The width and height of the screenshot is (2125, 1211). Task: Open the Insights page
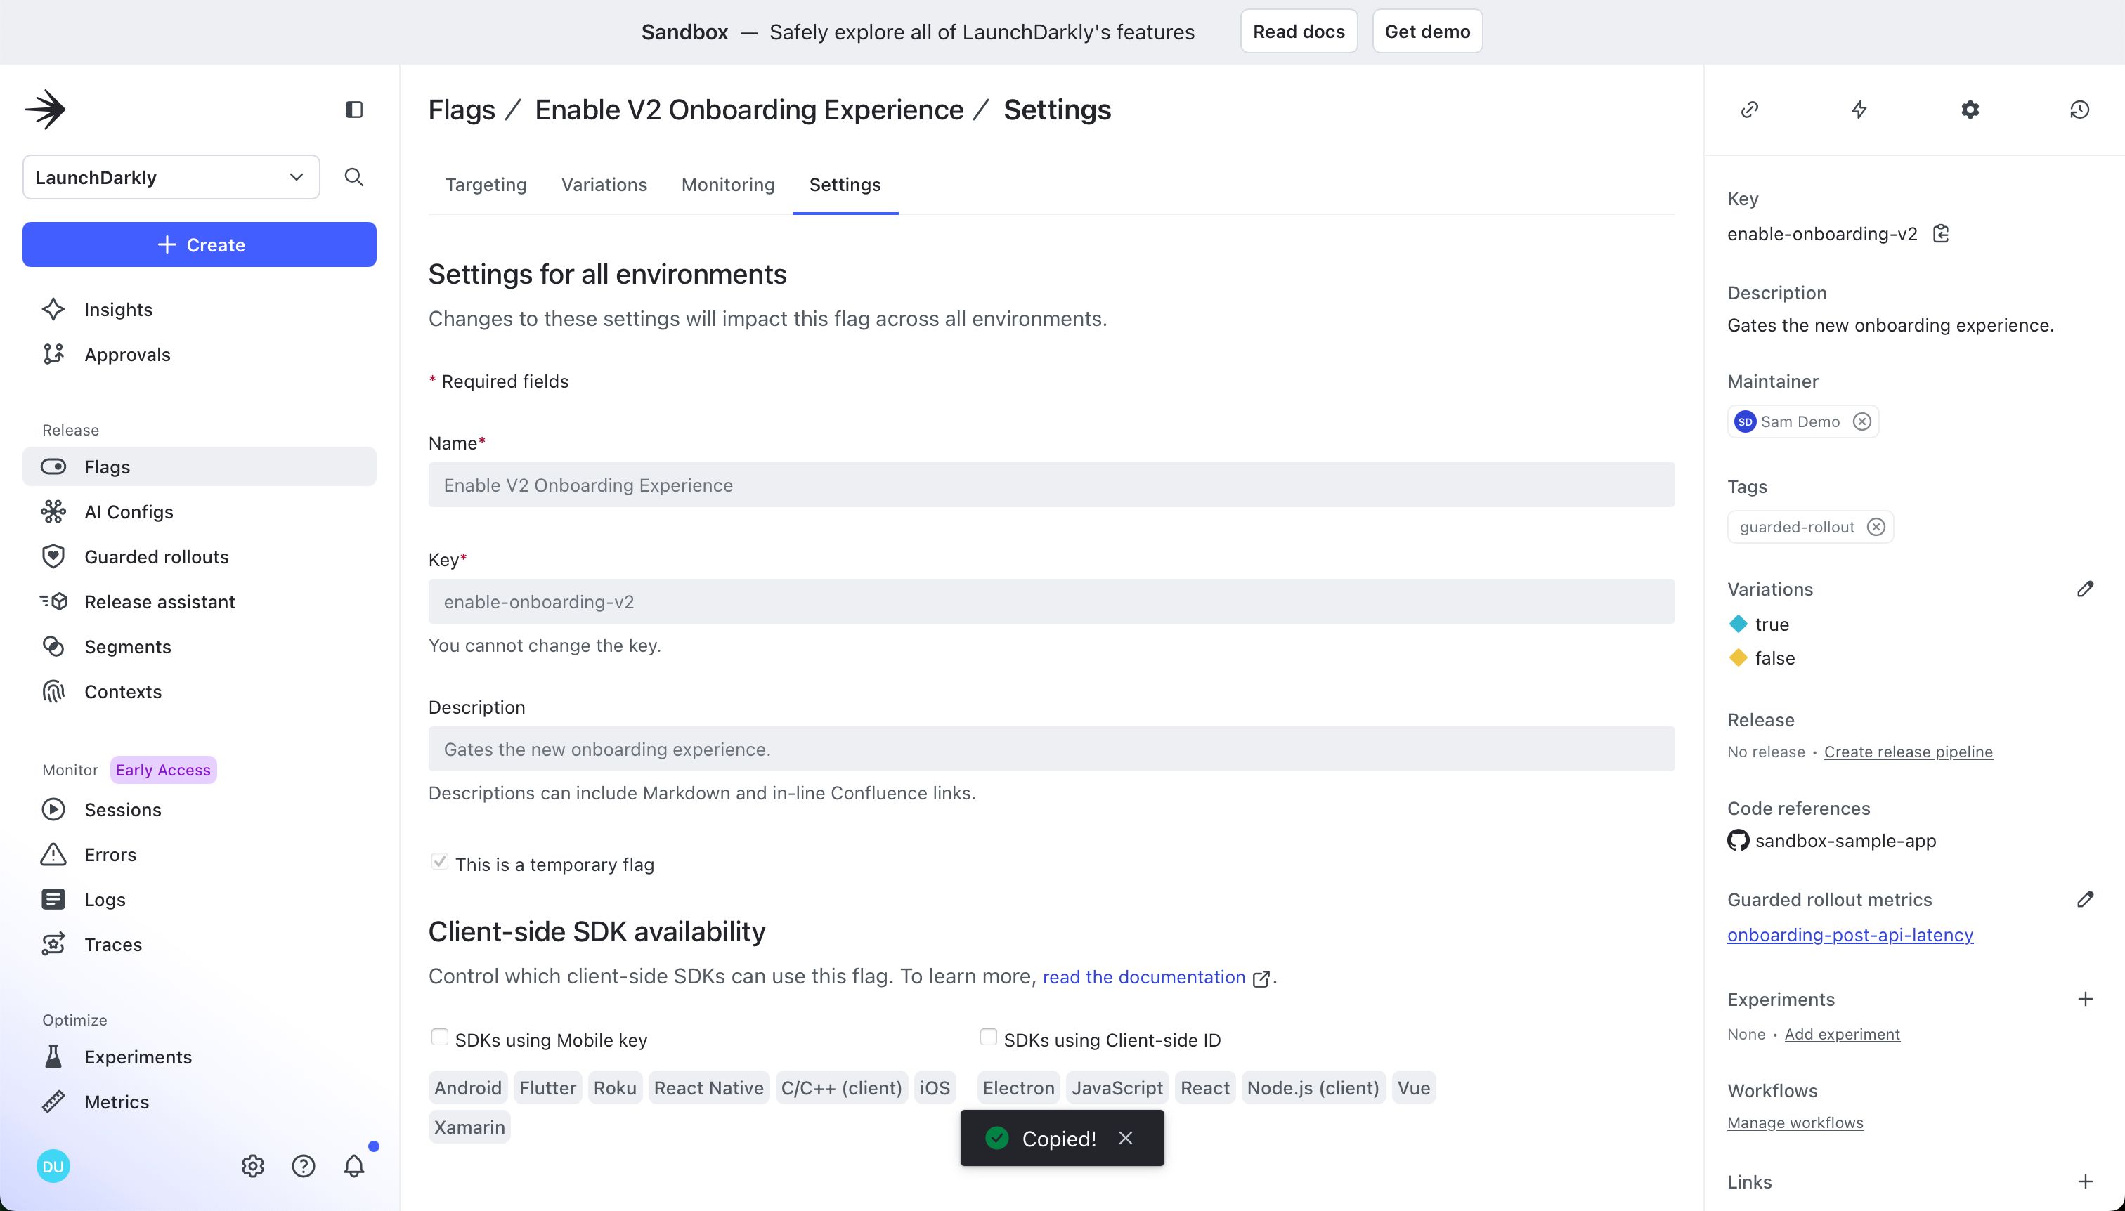[200, 309]
